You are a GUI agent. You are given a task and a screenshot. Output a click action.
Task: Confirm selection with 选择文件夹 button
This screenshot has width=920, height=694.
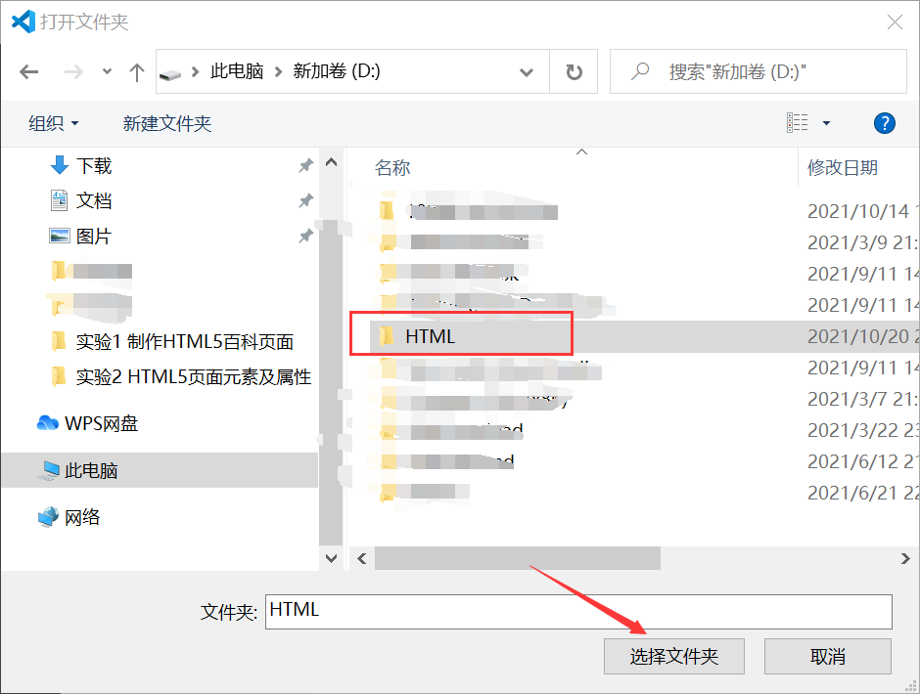pyautogui.click(x=673, y=656)
